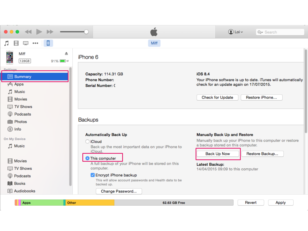
Task: Click the Restore iPhone... button
Action: coord(262,97)
